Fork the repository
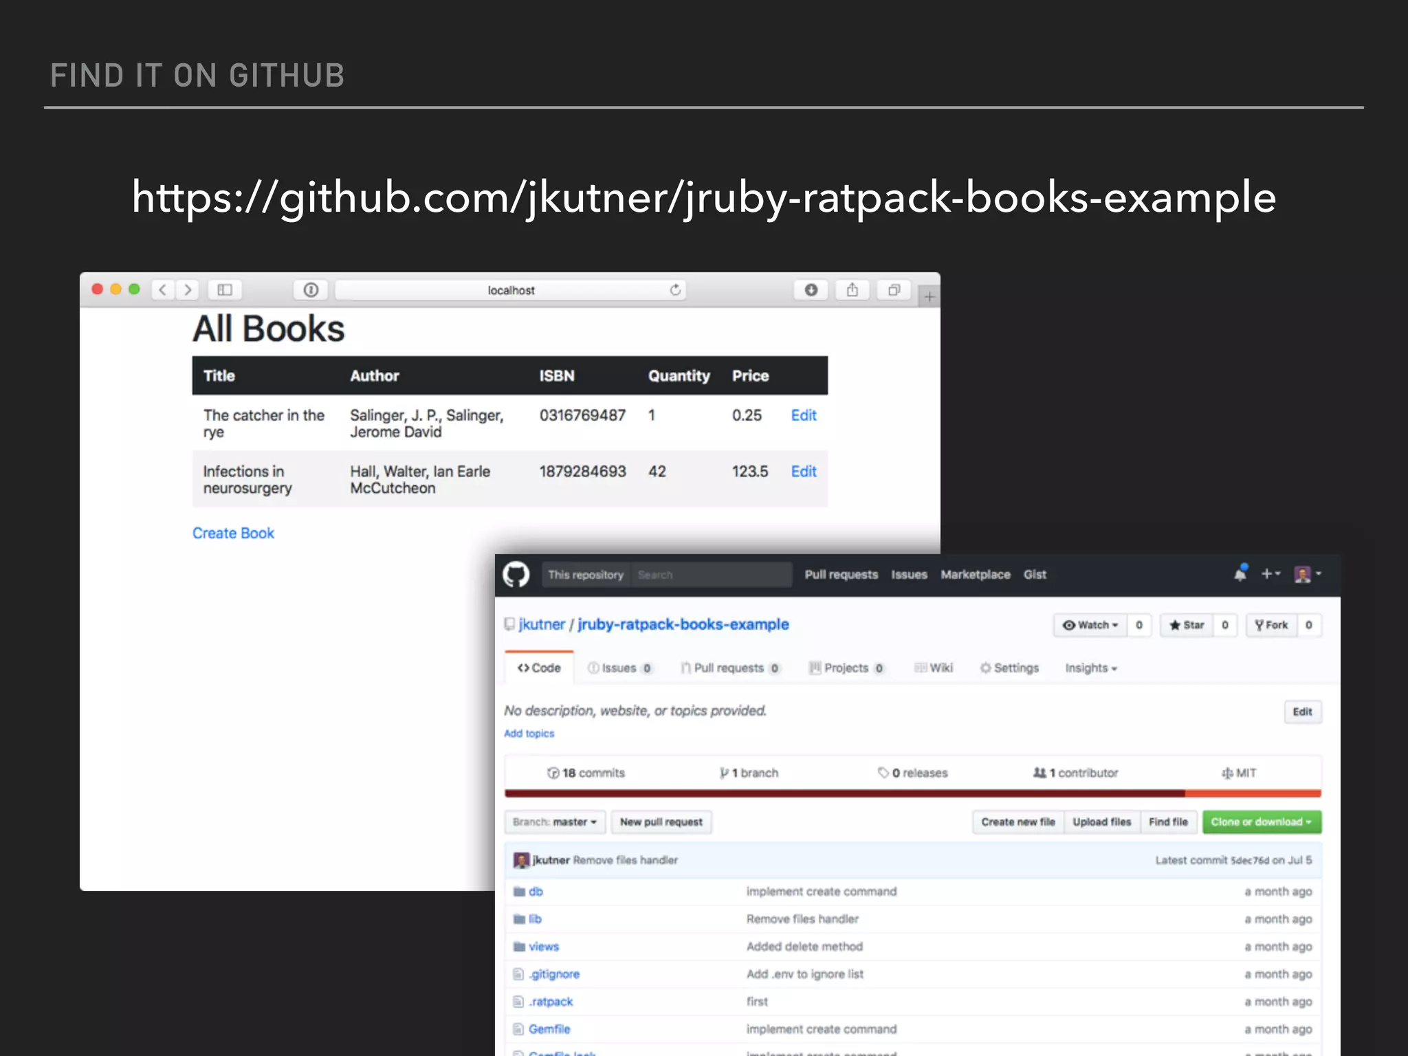The width and height of the screenshot is (1408, 1056). (1271, 625)
